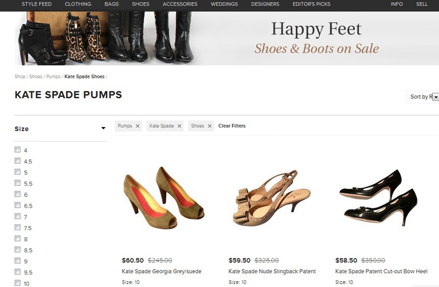Go to Shop breadcrumb link

pos(20,77)
